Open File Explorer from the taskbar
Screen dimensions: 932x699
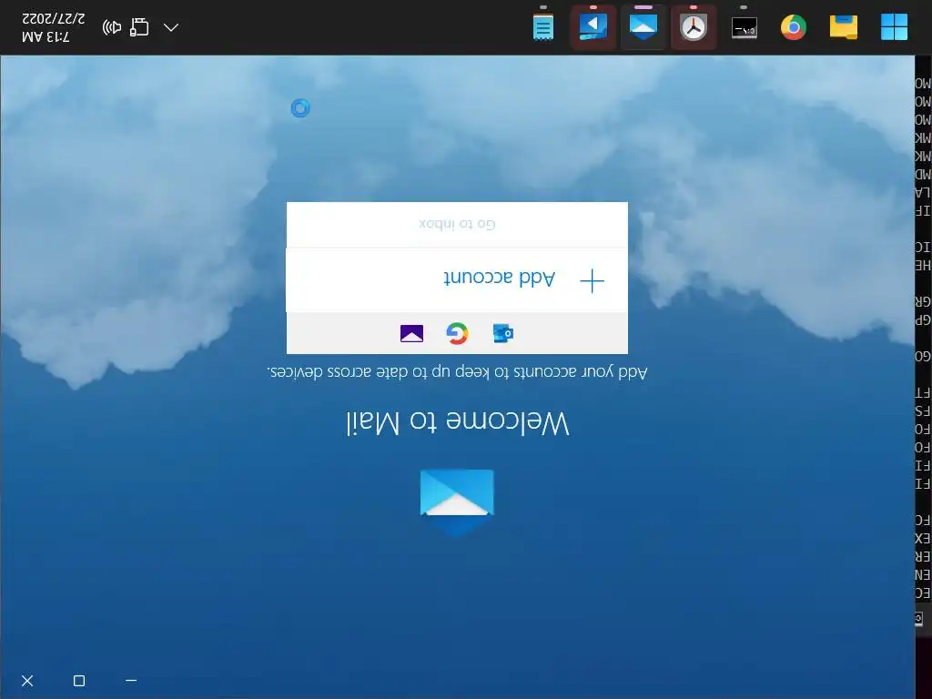tap(844, 27)
